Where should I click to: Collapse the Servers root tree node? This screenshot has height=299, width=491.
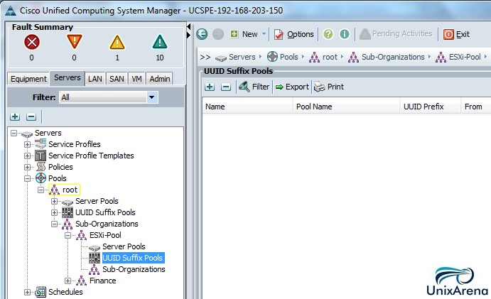(14, 133)
